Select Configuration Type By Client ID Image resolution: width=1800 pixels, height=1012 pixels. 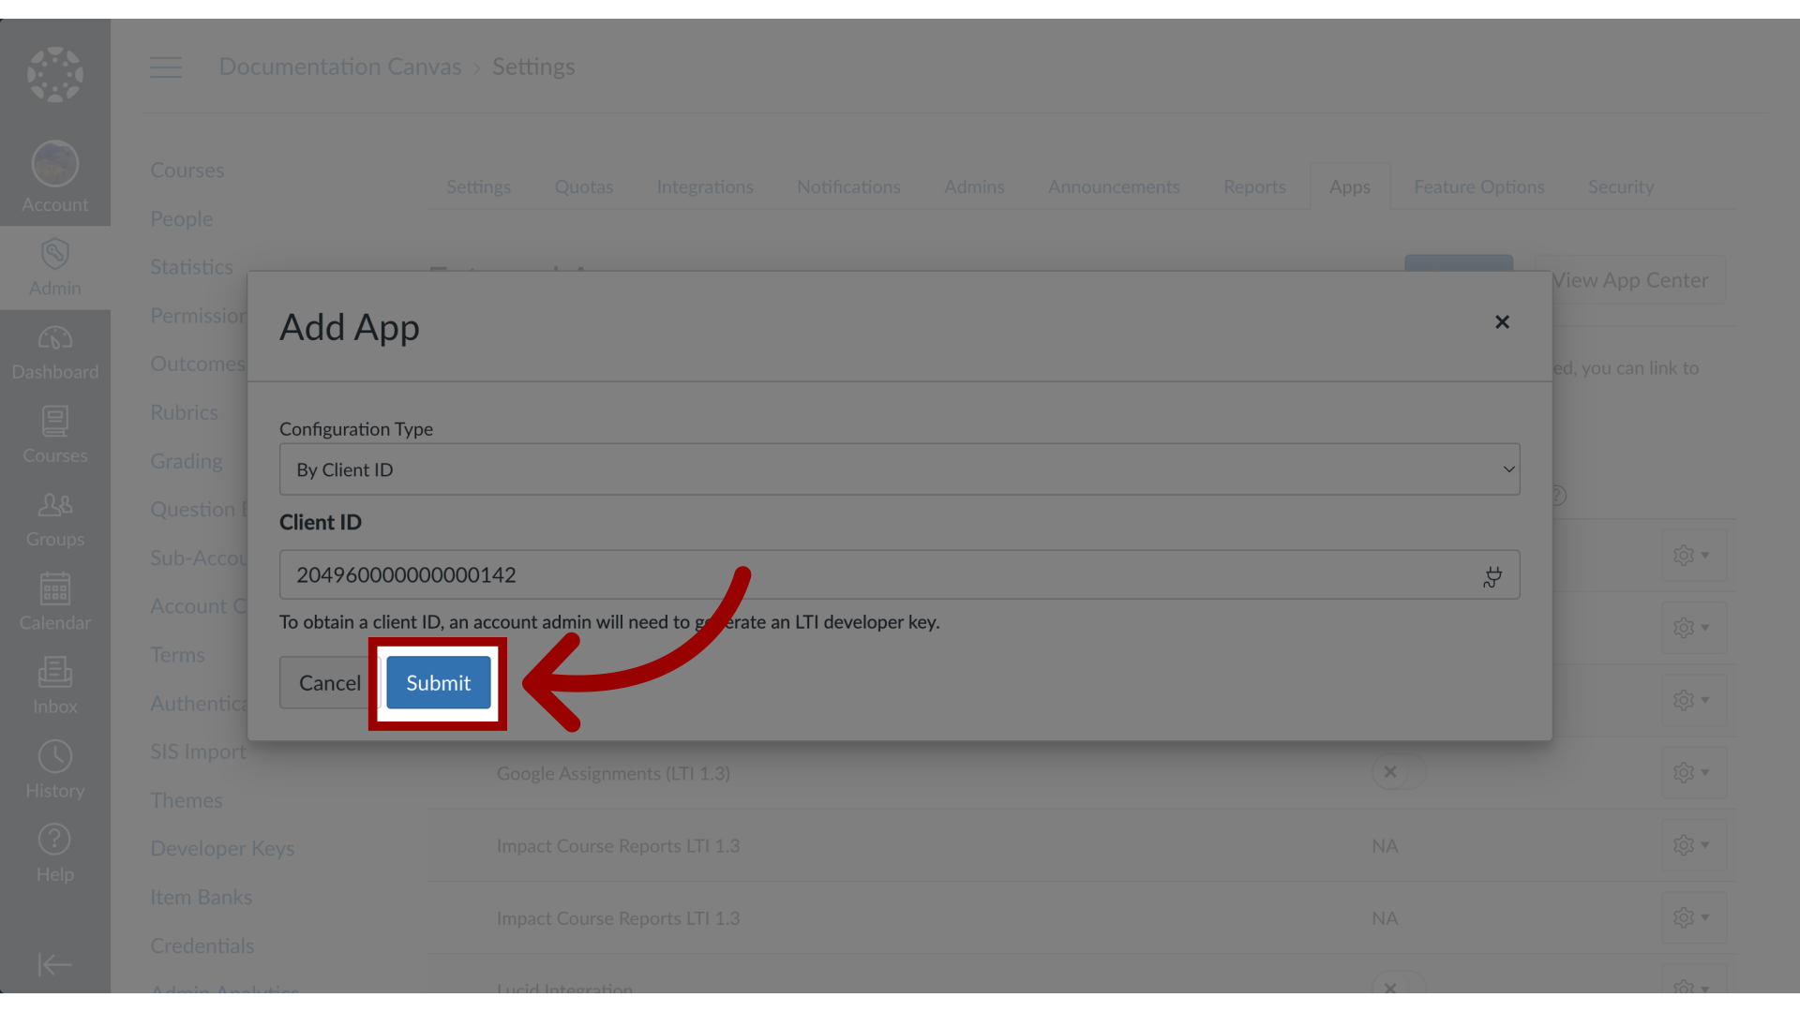pyautogui.click(x=900, y=469)
